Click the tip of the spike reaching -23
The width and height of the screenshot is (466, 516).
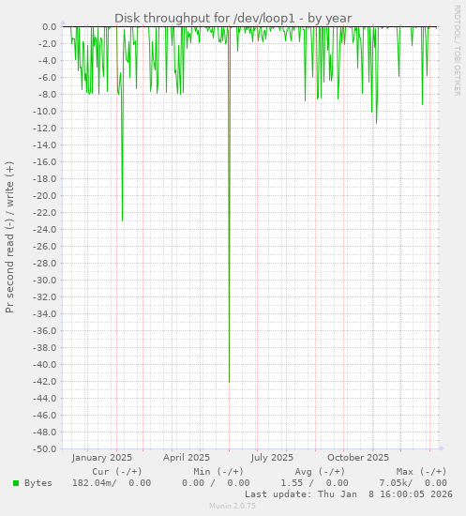pos(122,220)
